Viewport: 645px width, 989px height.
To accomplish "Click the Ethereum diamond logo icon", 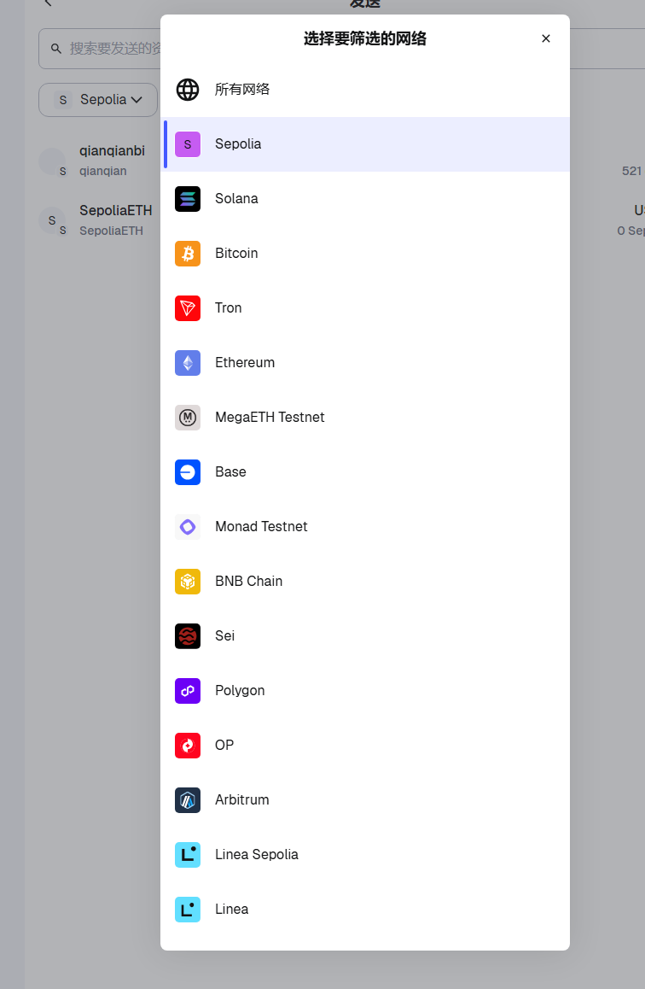I will [x=188, y=363].
